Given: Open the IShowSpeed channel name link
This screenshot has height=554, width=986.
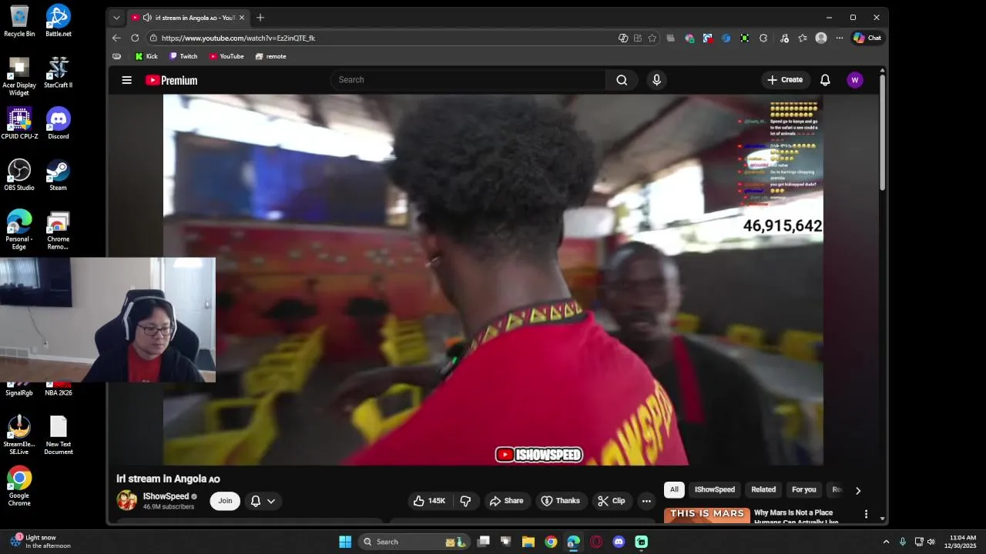Looking at the screenshot, I should (x=166, y=496).
